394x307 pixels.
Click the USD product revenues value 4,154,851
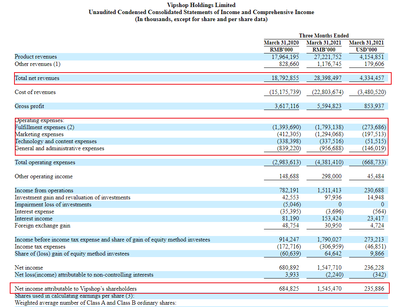[x=372, y=57]
